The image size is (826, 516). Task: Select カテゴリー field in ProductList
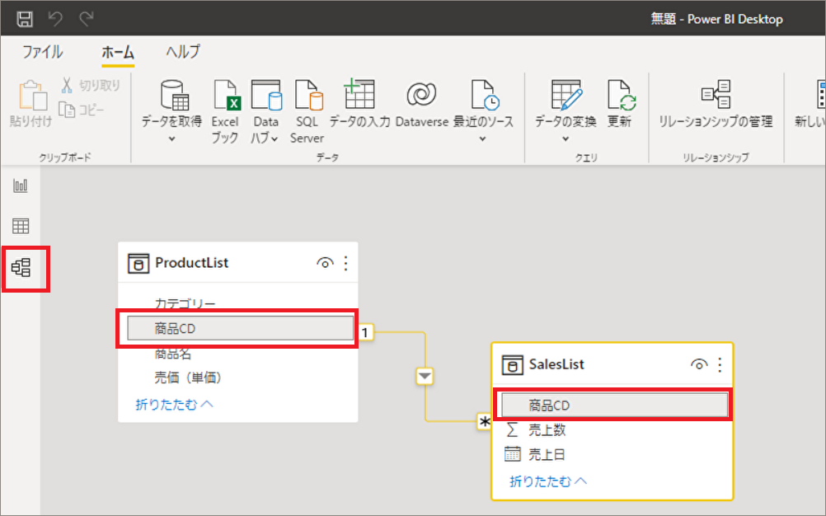point(185,304)
